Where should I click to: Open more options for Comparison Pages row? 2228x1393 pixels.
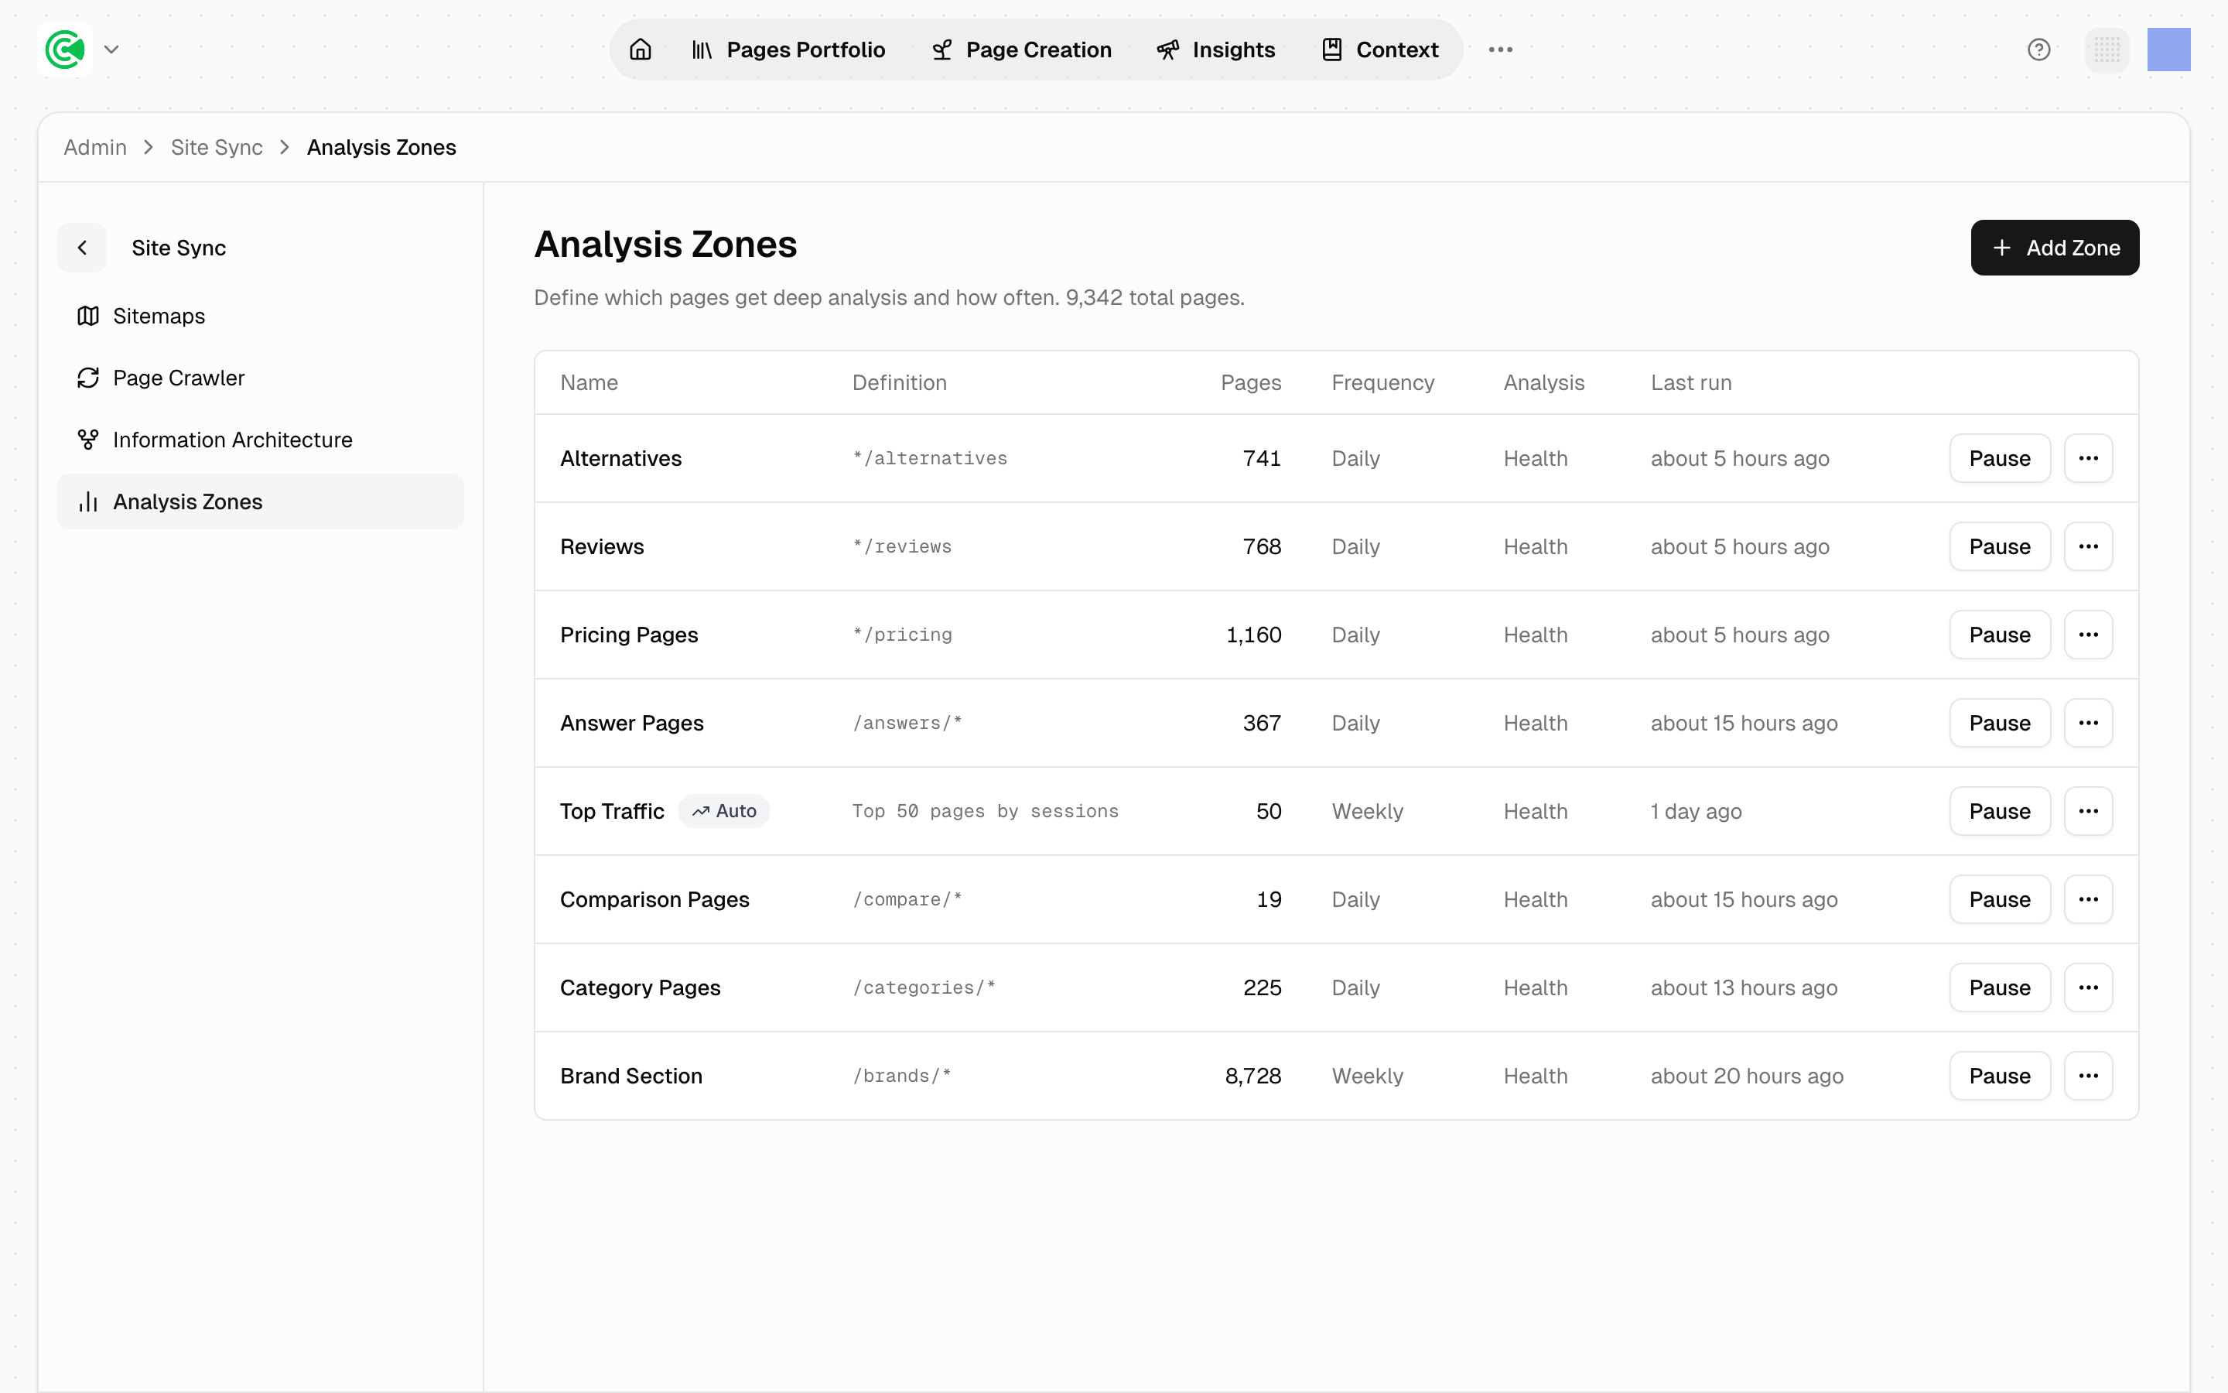coord(2088,899)
